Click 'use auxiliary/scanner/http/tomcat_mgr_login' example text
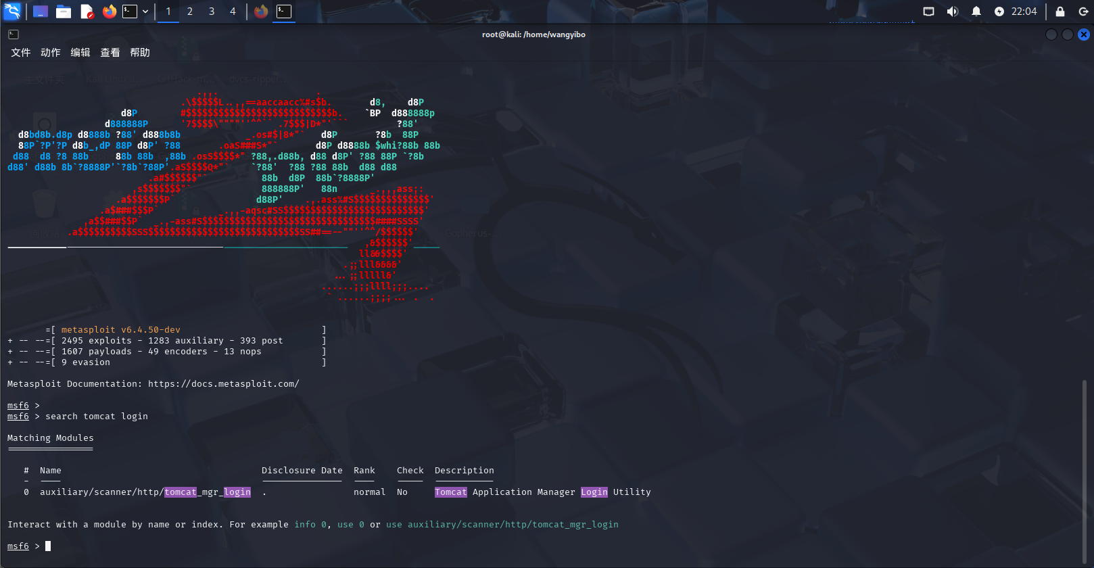This screenshot has width=1094, height=568. pos(502,525)
